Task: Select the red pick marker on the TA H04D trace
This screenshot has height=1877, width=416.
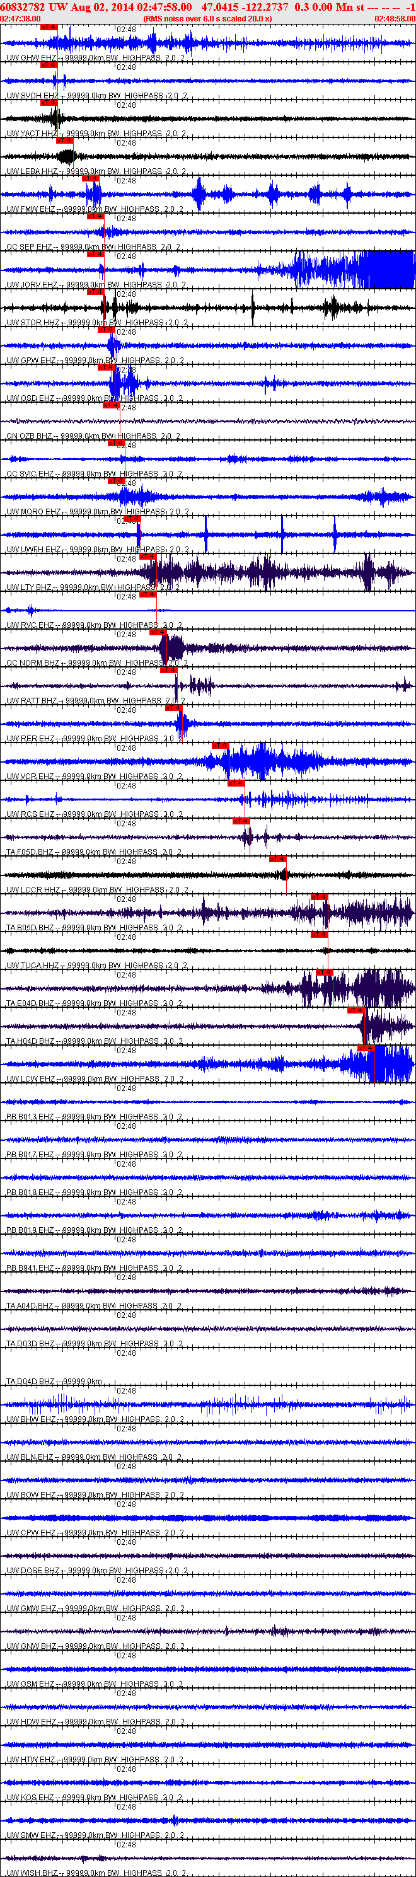Action: [355, 1010]
